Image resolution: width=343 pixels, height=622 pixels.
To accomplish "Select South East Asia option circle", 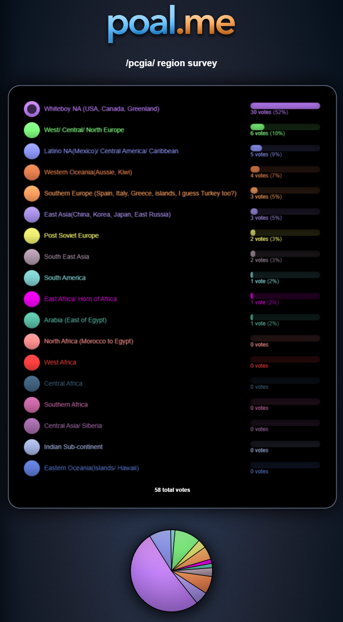I will point(32,257).
